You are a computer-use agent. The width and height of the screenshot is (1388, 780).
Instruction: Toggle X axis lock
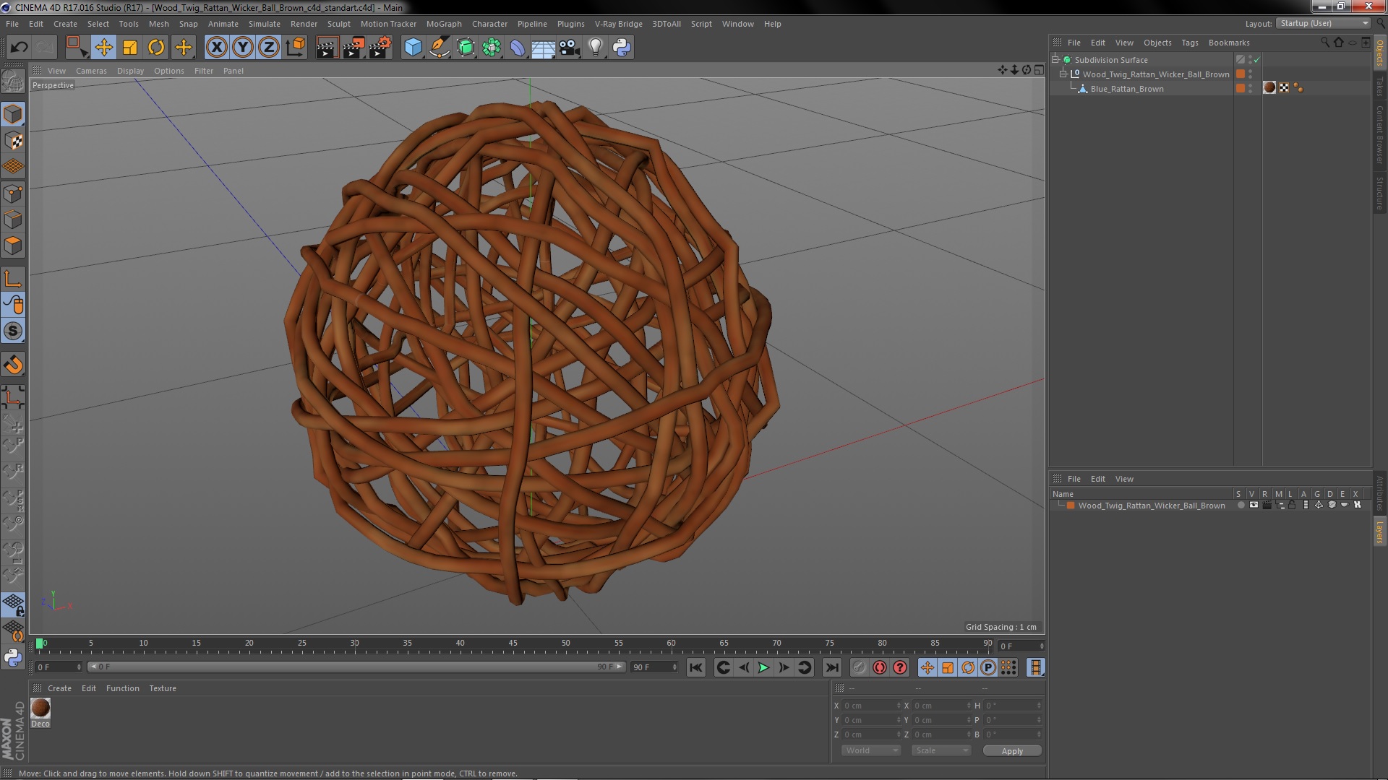coord(216,48)
